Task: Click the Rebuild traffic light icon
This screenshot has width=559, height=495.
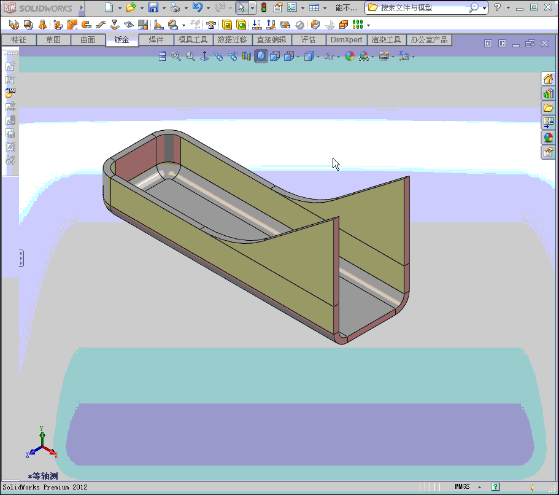Action: pos(264,8)
